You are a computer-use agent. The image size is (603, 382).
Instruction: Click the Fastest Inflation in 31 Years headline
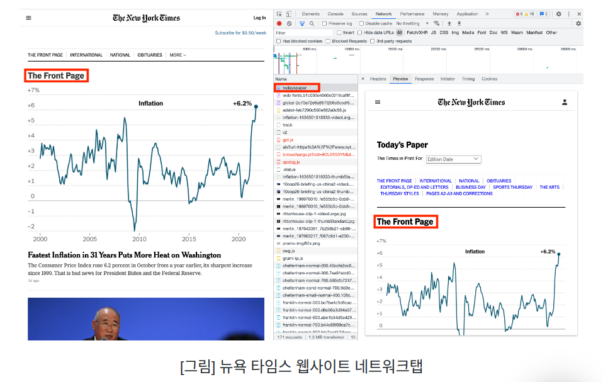124,255
